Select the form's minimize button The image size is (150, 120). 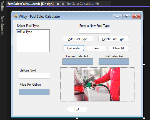click(117, 16)
